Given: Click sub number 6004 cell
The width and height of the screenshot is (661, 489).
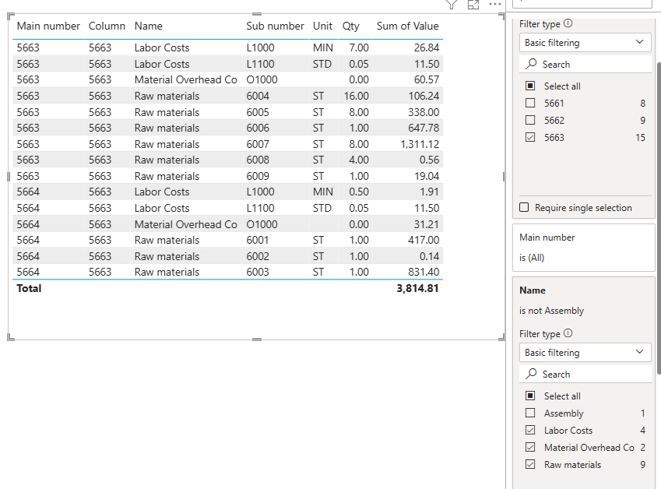Looking at the screenshot, I should pos(258,96).
